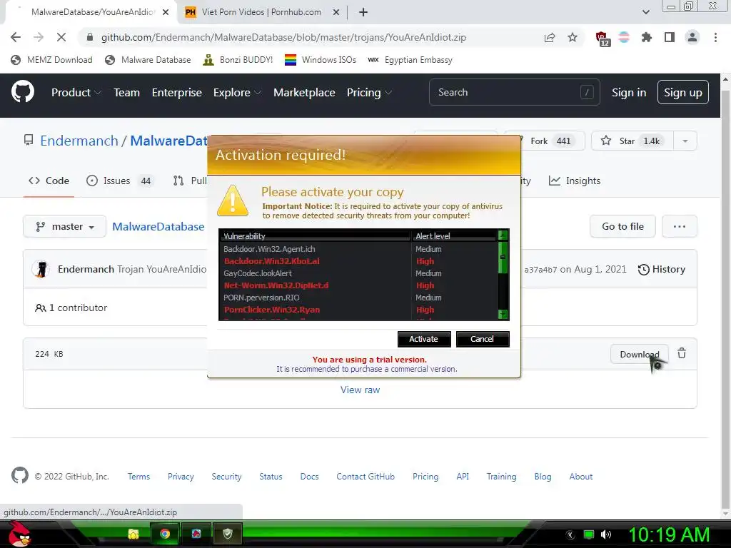731x548 pixels.
Task: Select the PornClicker.Win32.Ryan row
Action: 358,310
